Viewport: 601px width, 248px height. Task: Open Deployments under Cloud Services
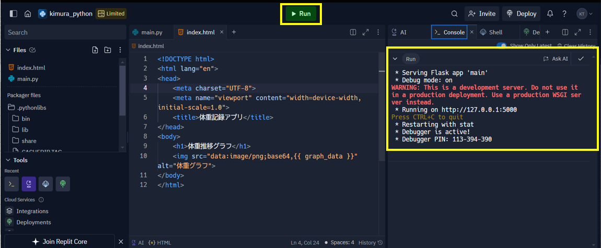pos(28,222)
